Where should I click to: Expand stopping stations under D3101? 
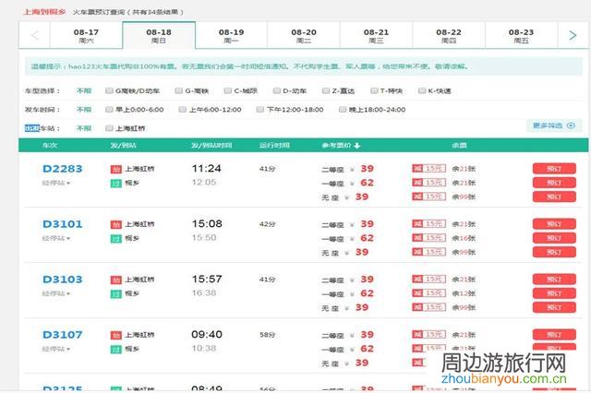(56, 238)
